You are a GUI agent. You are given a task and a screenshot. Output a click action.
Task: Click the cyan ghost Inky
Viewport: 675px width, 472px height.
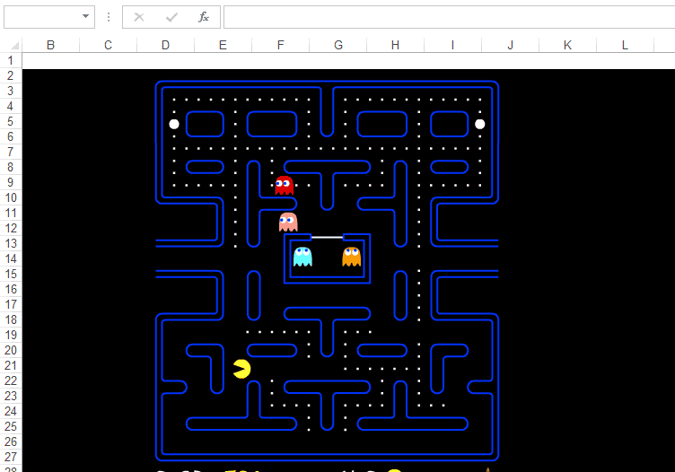(302, 257)
